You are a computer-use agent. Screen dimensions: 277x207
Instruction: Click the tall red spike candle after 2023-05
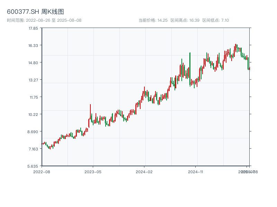point(90,112)
